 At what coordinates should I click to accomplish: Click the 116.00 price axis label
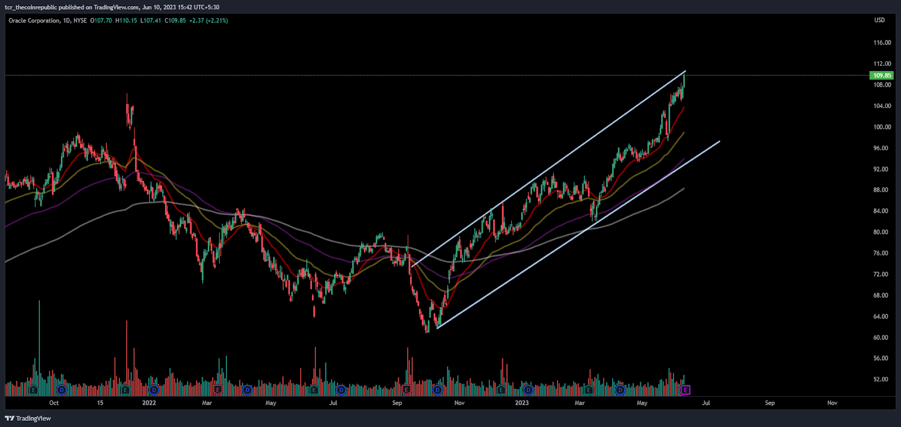coord(882,43)
